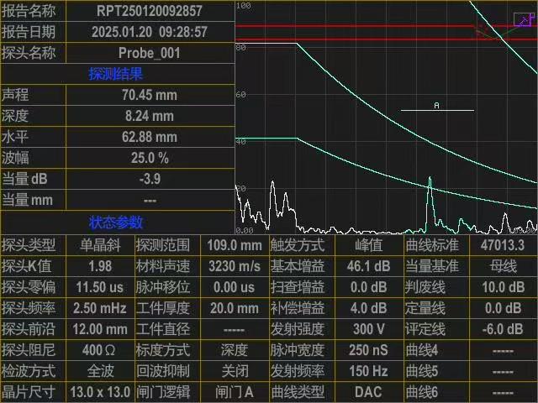538x403 pixels.
Task: Edit the report name RPT250120092857 field
Action: 149,11
